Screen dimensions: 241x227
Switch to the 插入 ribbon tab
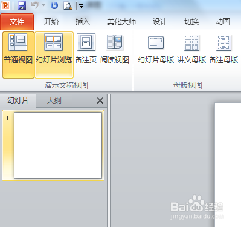tap(82, 22)
